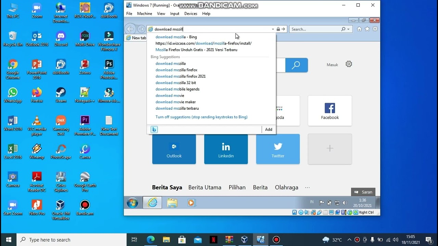Click Bing provider icon in suggestions
Screen dimensions: 438x246
(x=154, y=129)
